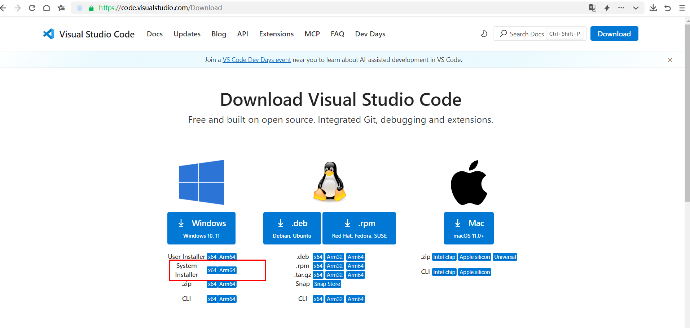Click the browser undo/restore tab icon
Screen dimensions: 690x328
click(668, 8)
